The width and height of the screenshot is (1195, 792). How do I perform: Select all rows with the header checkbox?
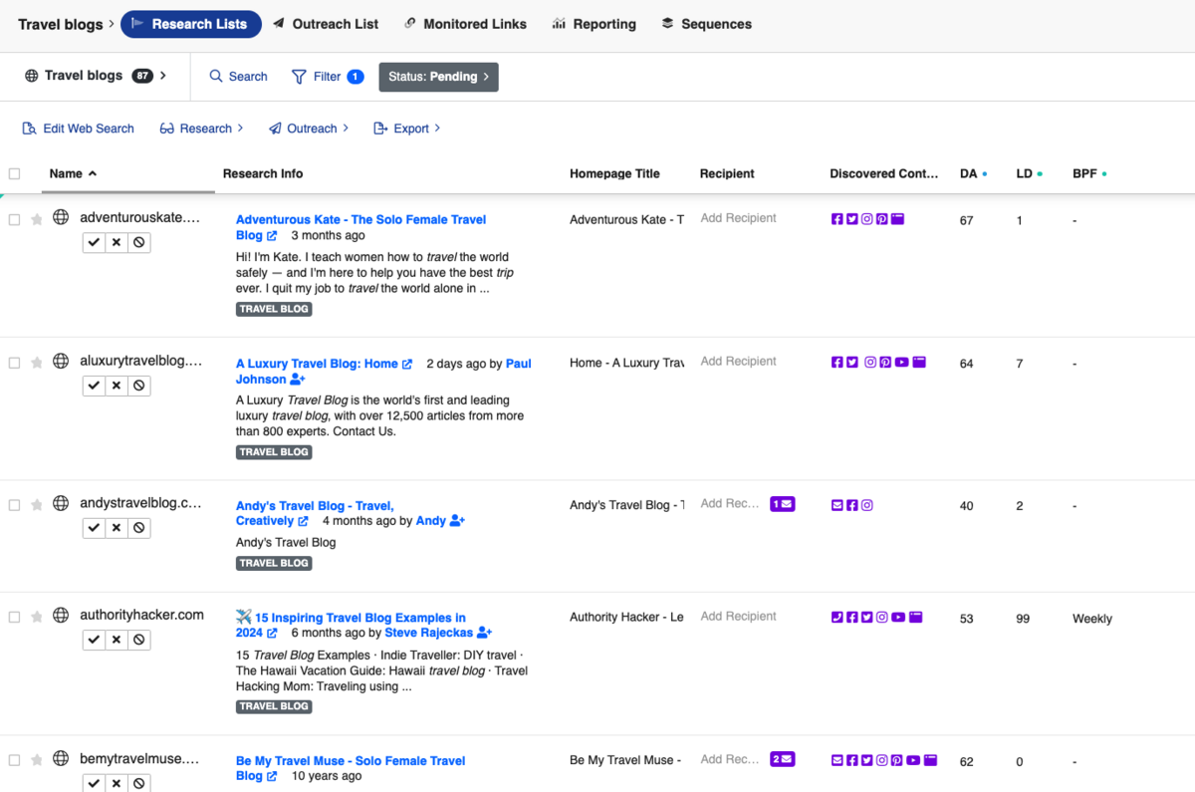coord(15,172)
